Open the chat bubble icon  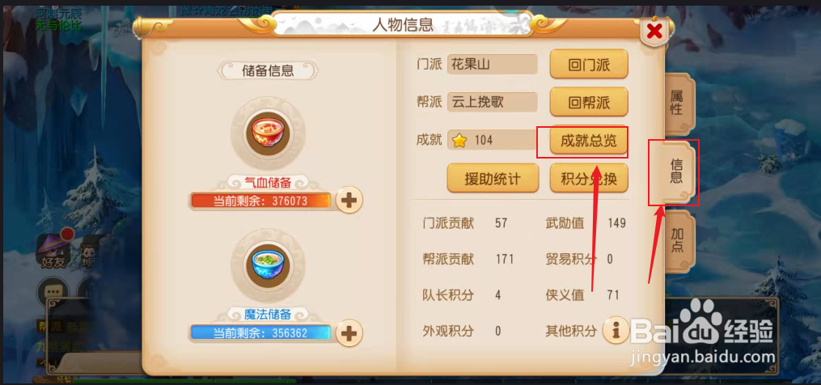pos(53,292)
